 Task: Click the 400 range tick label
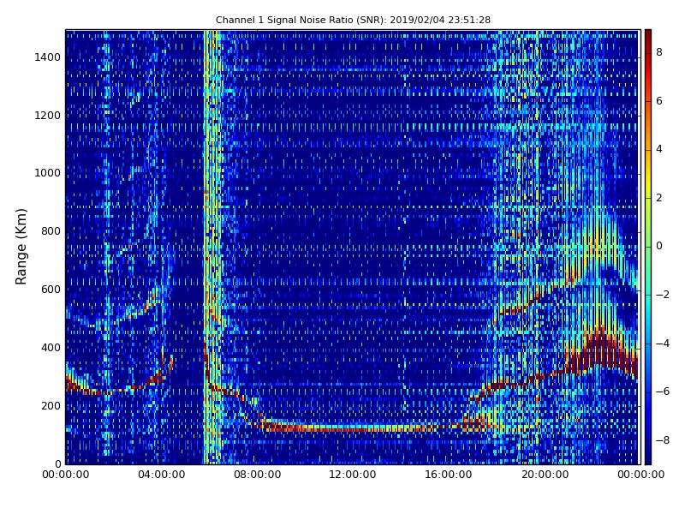tap(51, 348)
